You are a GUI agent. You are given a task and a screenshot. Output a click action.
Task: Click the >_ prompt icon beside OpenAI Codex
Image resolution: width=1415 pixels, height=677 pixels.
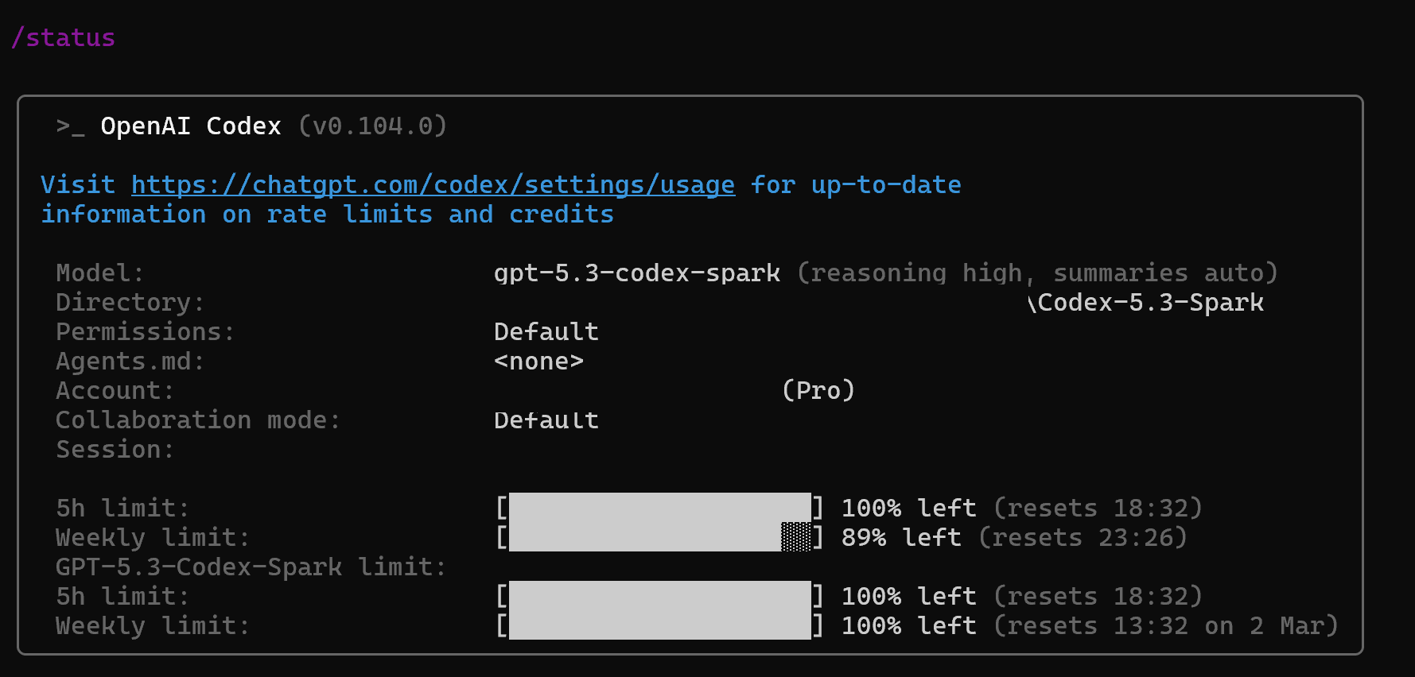coord(70,126)
